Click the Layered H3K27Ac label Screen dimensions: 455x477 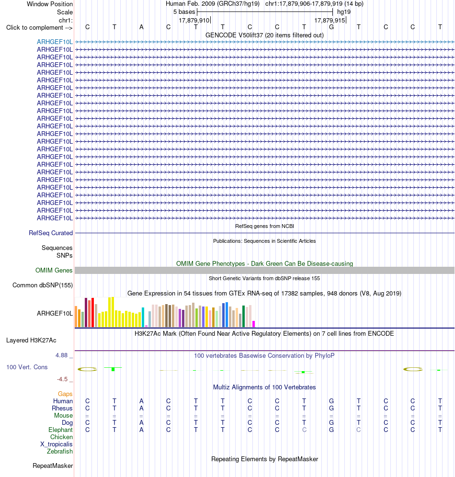click(31, 341)
